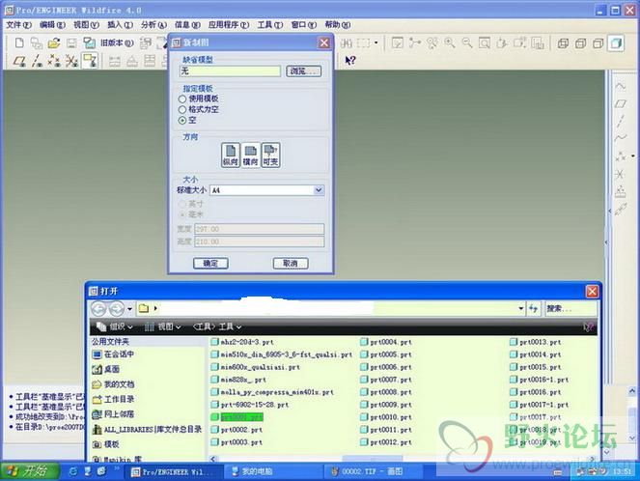The height and width of the screenshot is (481, 640).
Task: Toggle datum points display icon
Action: click(x=54, y=61)
